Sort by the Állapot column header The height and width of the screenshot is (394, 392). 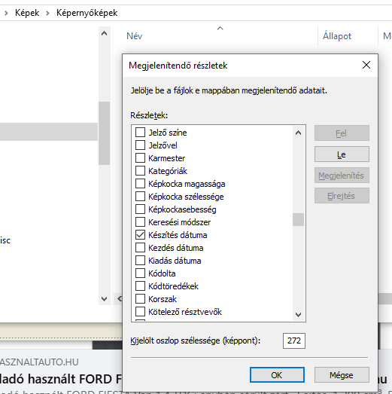click(337, 36)
